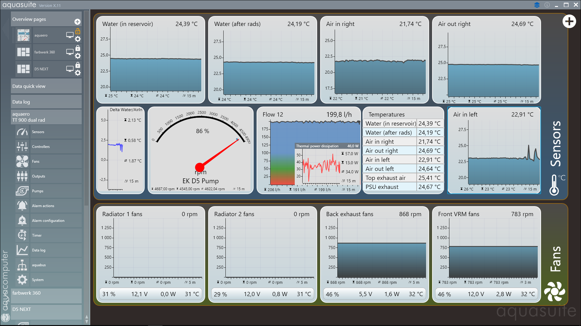Open settings gear for aquaero page

point(78,39)
